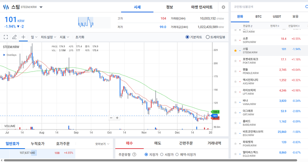This screenshot has height=162, width=308.
Task: Click the chart zoom in plus button
Action: coord(117,118)
